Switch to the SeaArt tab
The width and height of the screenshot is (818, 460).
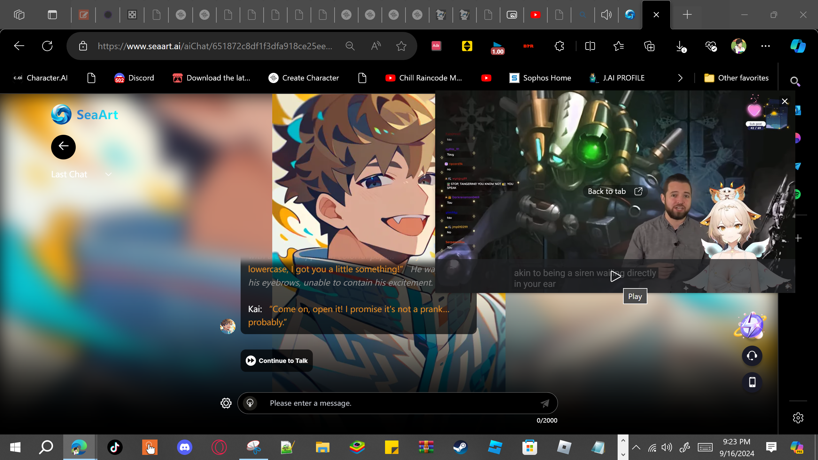point(630,15)
